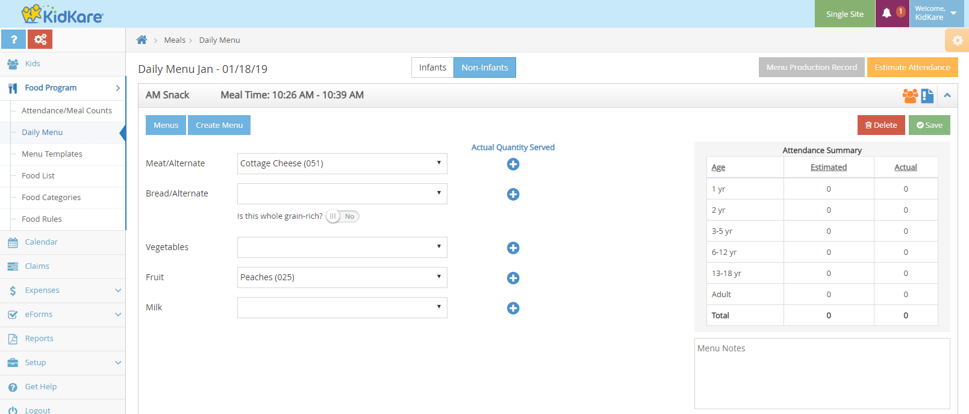Open the Milk dropdown
Screen dimensions: 969x414
(x=342, y=307)
